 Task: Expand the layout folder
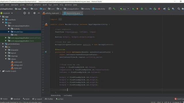tap(6, 53)
